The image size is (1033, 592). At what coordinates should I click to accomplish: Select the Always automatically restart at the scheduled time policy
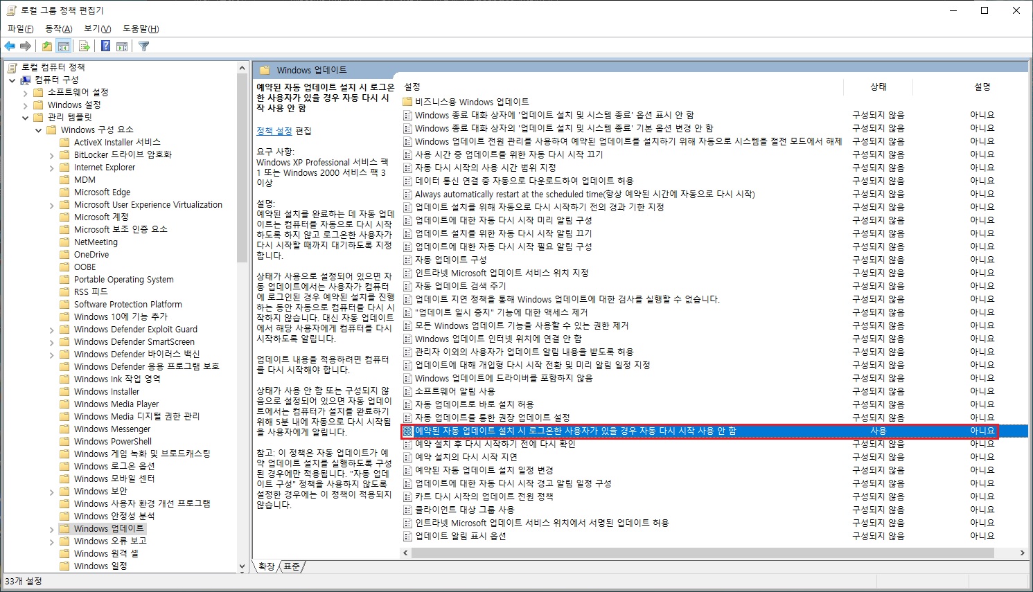pyautogui.click(x=585, y=194)
